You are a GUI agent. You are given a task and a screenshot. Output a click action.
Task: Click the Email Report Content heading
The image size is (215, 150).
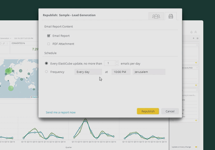click(58, 27)
